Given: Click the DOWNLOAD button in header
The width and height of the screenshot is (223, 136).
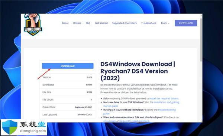Looking at the screenshot, I should (x=186, y=23).
